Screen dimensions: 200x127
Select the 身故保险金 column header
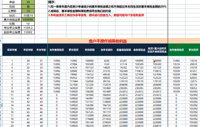[x=139, y=50]
